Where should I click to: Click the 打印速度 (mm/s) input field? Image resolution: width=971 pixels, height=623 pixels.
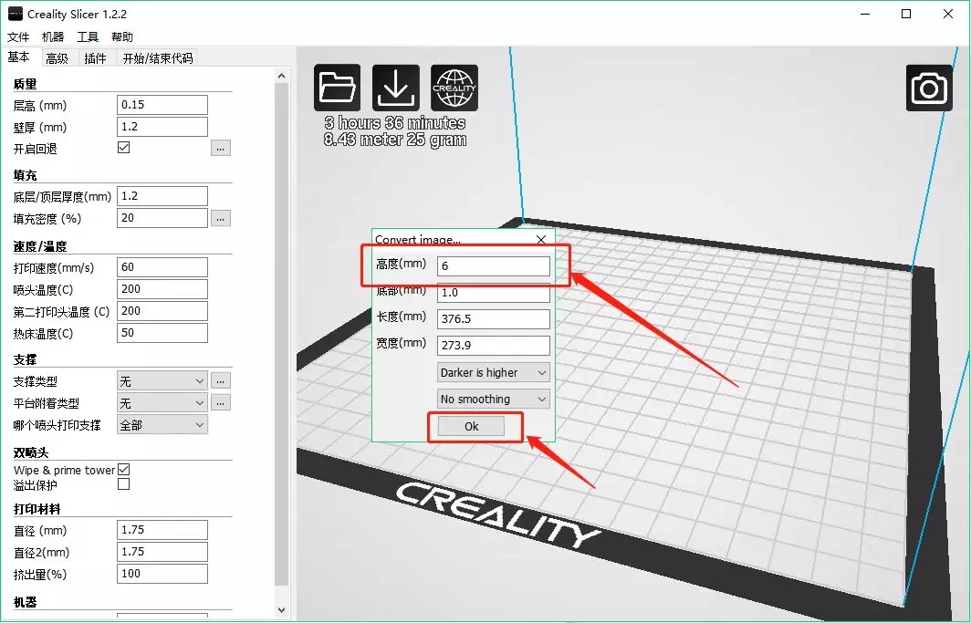coord(162,267)
